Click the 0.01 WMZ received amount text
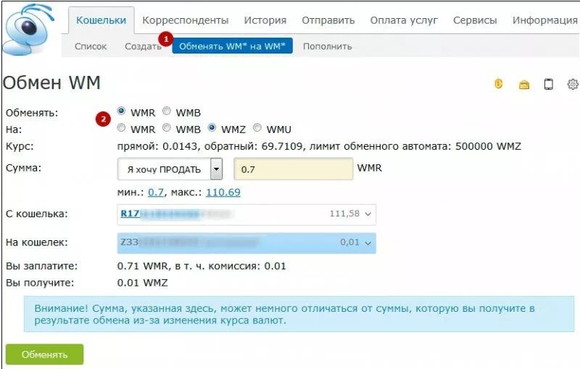Viewport: 580px width, 369px height. click(x=142, y=283)
